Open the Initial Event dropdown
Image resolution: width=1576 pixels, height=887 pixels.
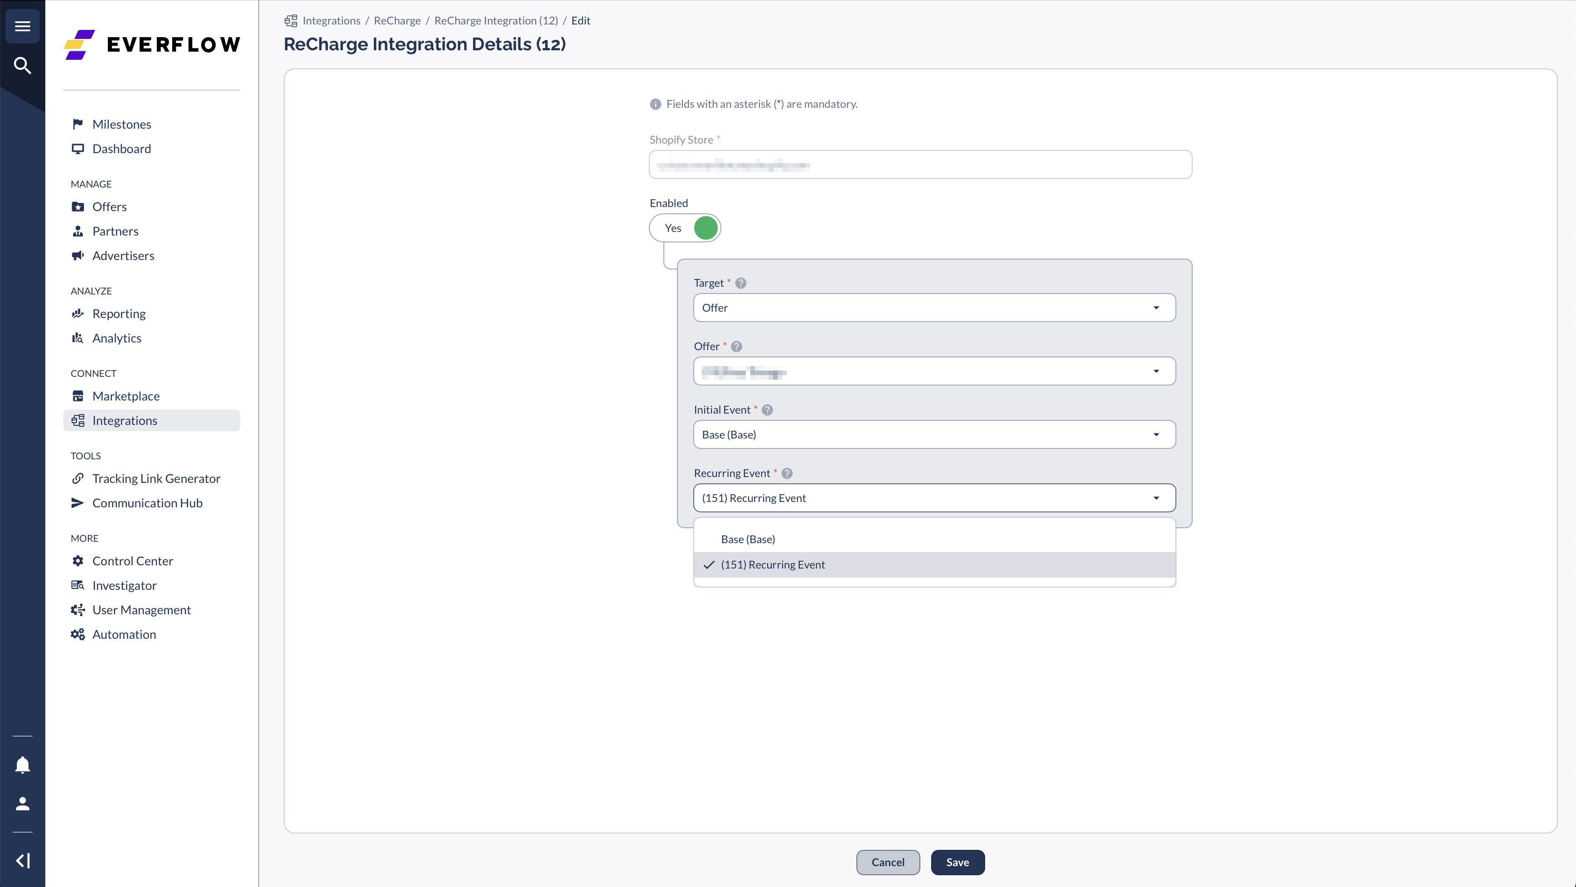click(x=934, y=434)
